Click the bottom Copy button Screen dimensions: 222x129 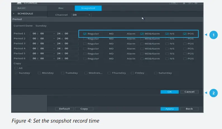click(x=84, y=109)
